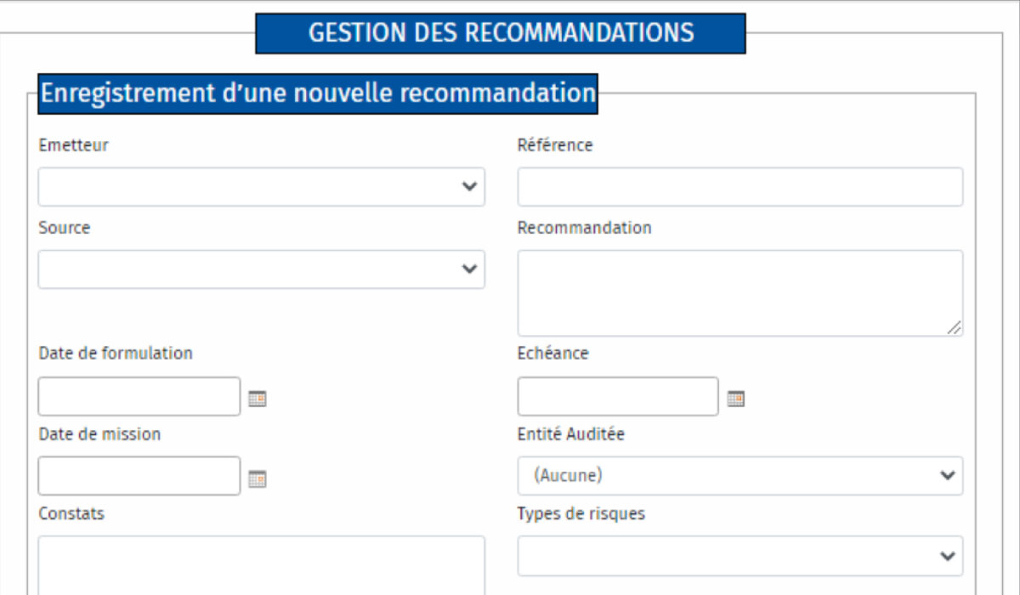Expand the Emetteur dropdown
The width and height of the screenshot is (1020, 595).
(x=262, y=187)
